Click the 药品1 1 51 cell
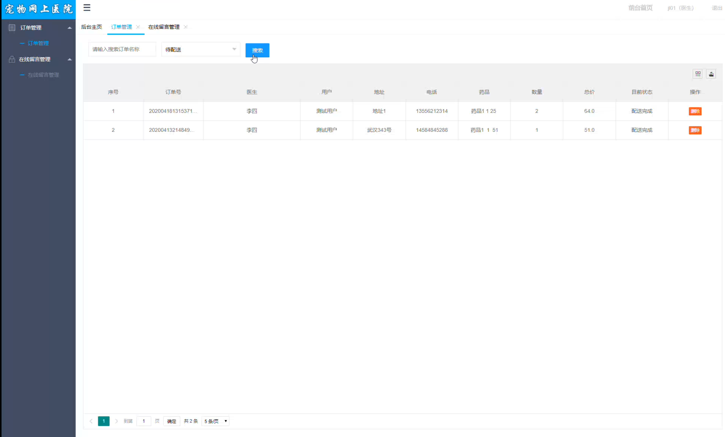 coord(484,130)
